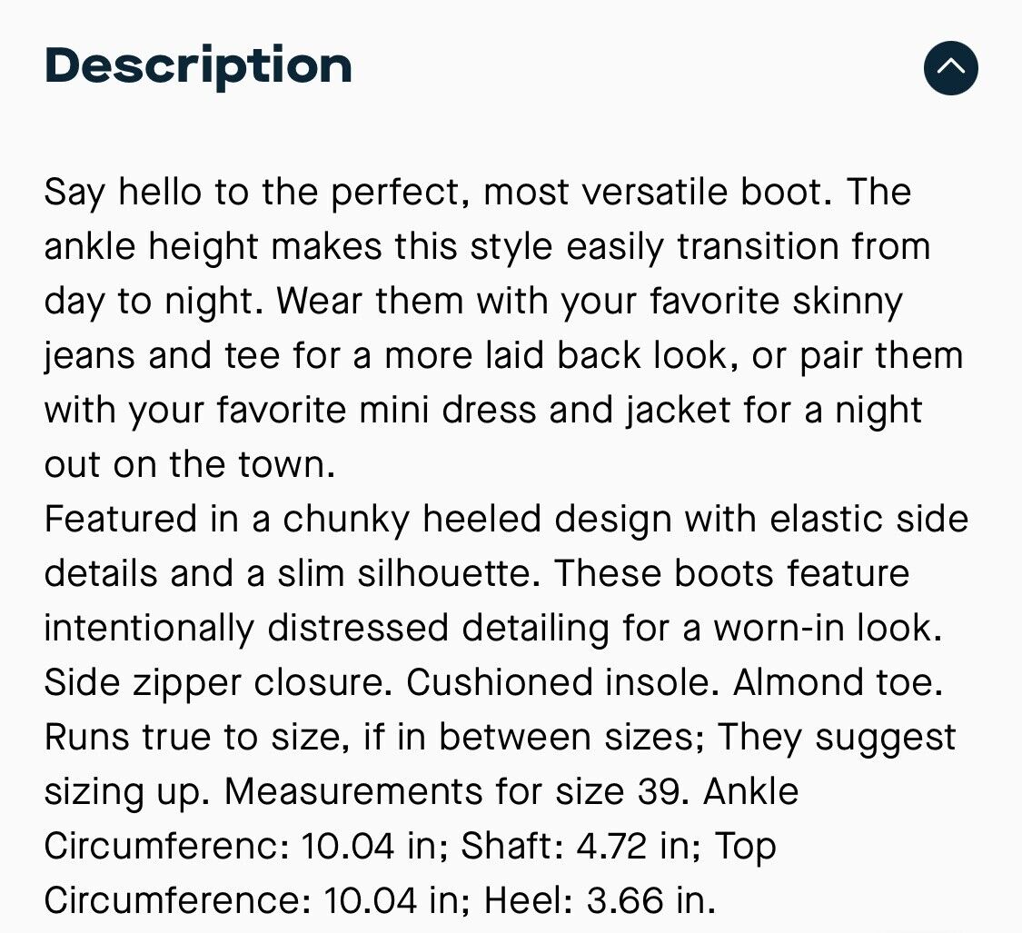Click the Description heading
This screenshot has height=933, width=1022.
click(198, 66)
